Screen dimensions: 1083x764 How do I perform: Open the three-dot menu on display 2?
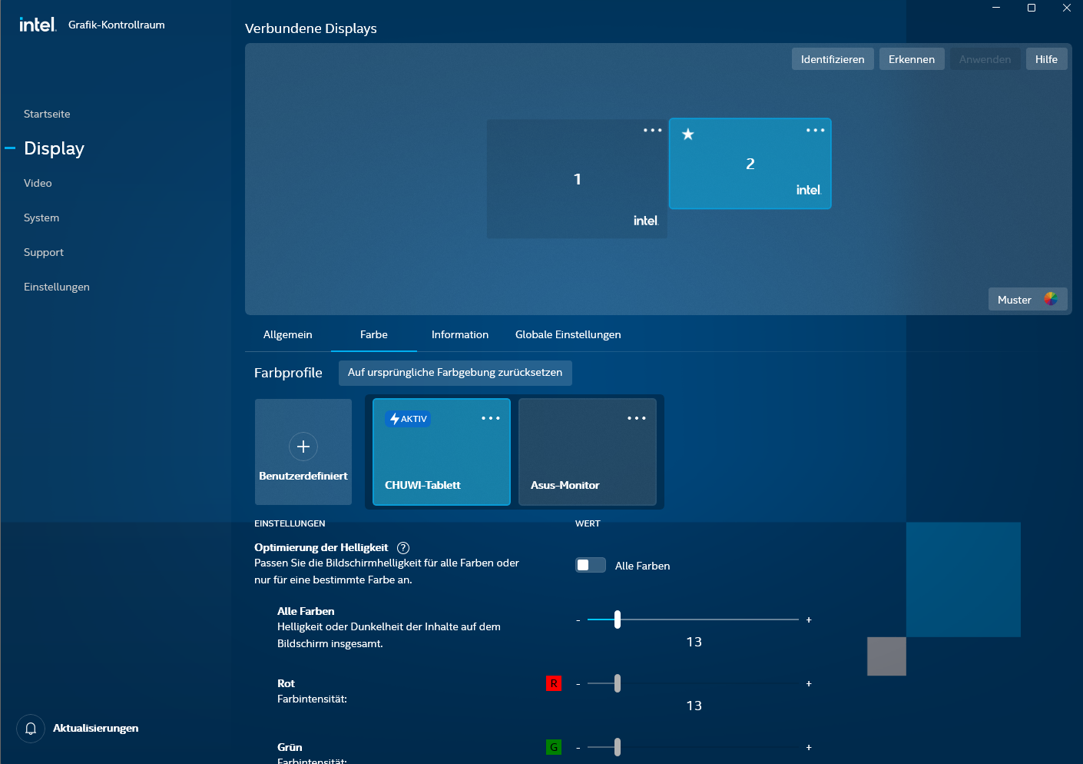[815, 131]
